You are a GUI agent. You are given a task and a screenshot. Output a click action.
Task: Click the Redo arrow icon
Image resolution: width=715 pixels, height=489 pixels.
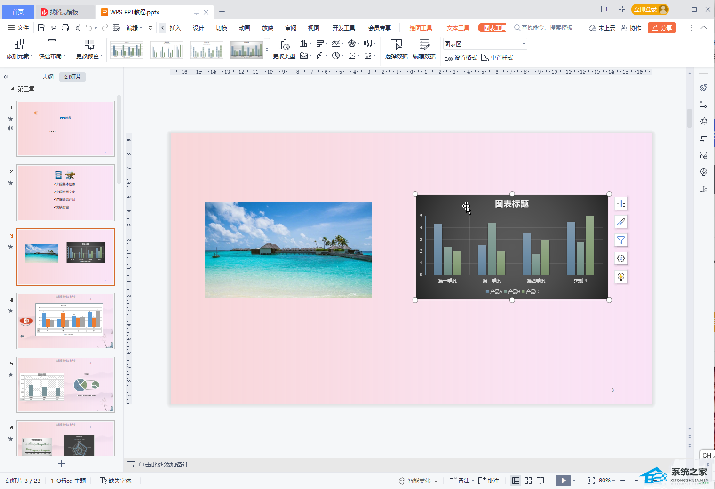click(105, 28)
